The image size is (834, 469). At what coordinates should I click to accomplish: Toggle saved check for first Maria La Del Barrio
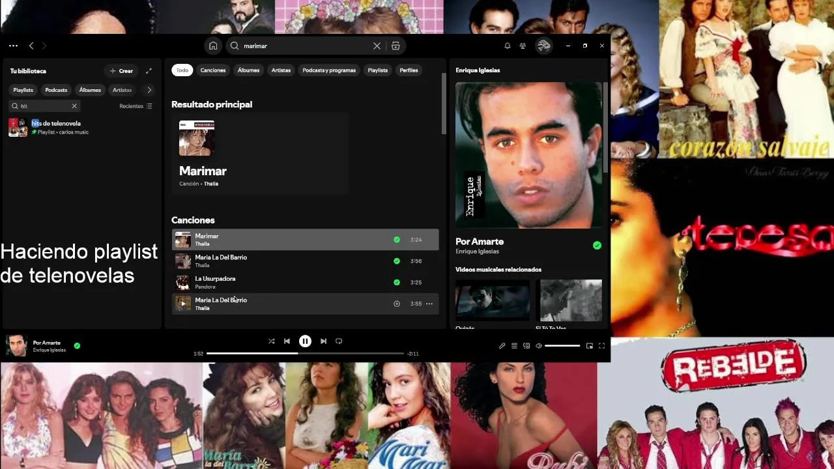coord(397,261)
